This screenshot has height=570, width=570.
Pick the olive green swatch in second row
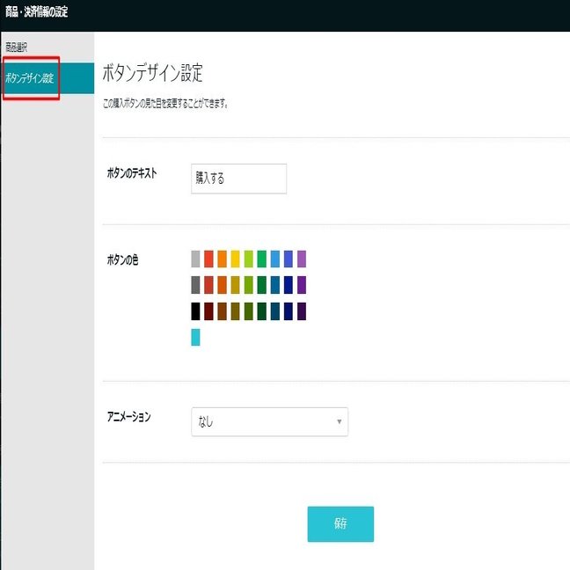click(x=249, y=285)
